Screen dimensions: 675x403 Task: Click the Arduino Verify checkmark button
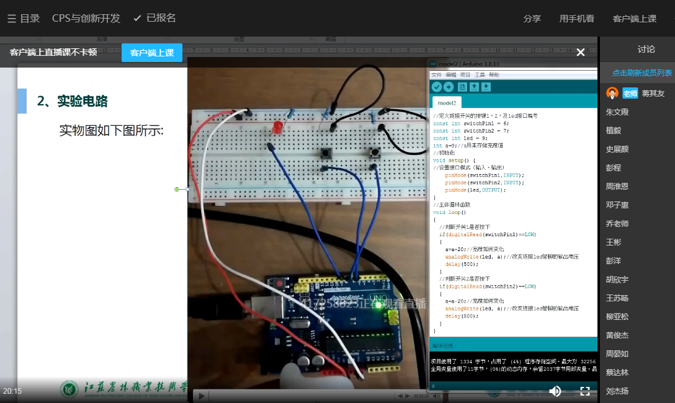click(x=437, y=87)
